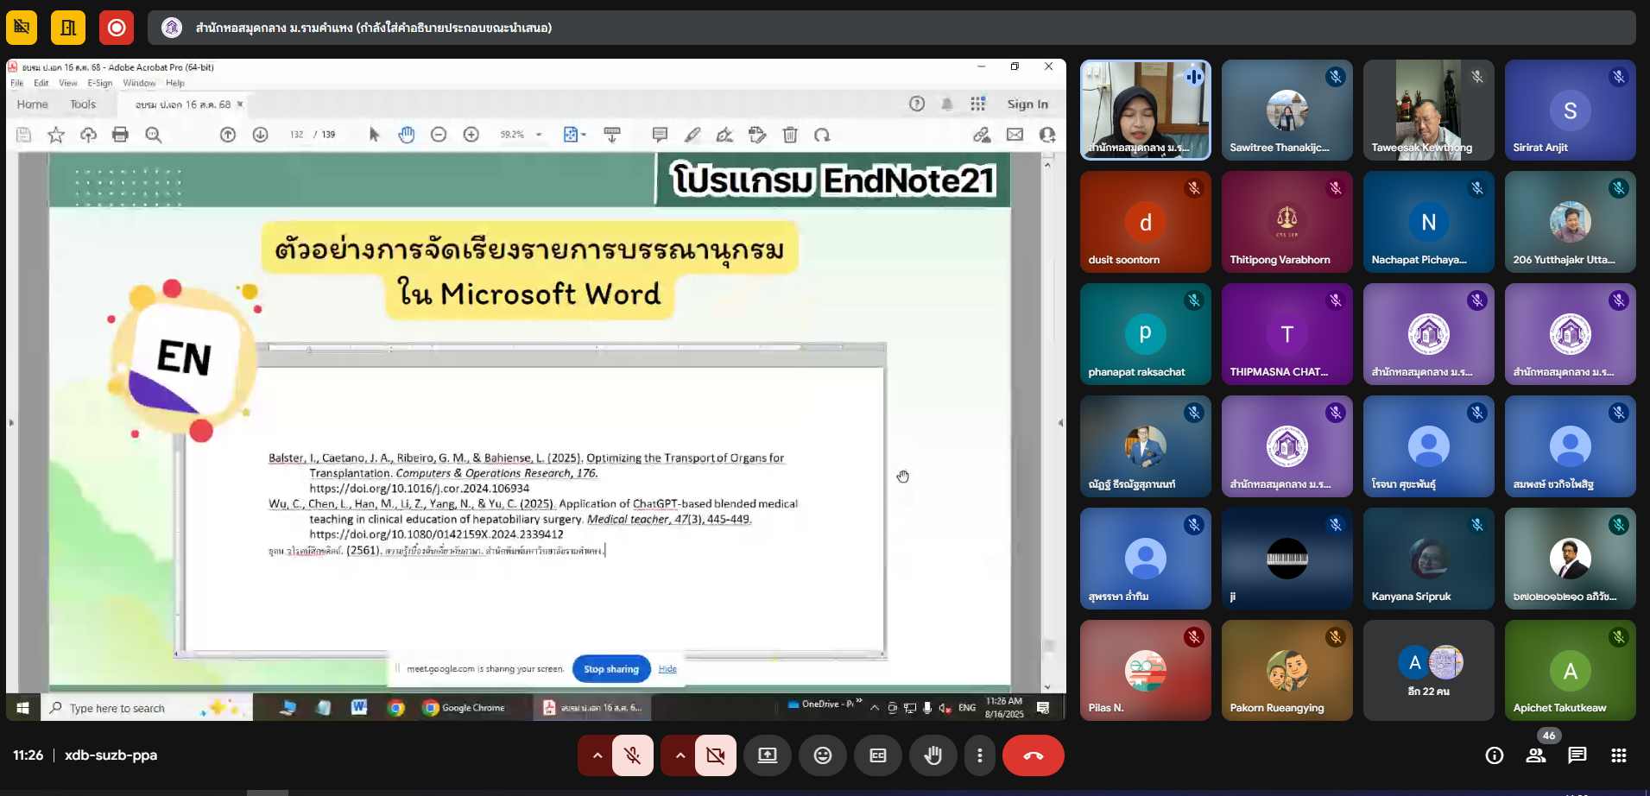Click the Add comment sticky note icon

pyautogui.click(x=660, y=135)
